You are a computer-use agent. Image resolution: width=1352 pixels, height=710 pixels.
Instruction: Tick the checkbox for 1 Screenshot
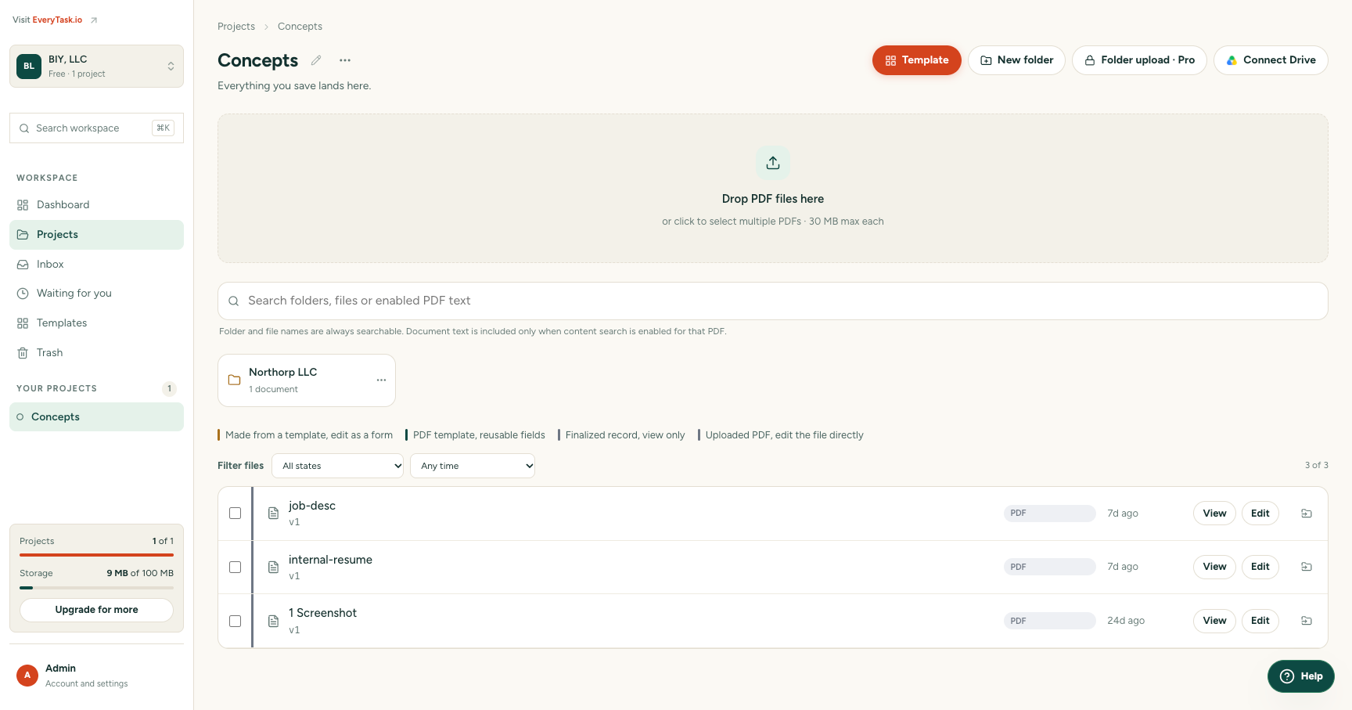235,621
